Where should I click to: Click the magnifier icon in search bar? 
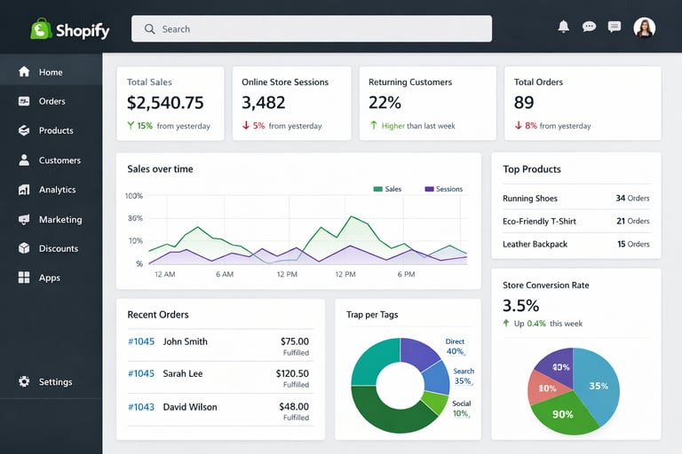[149, 29]
